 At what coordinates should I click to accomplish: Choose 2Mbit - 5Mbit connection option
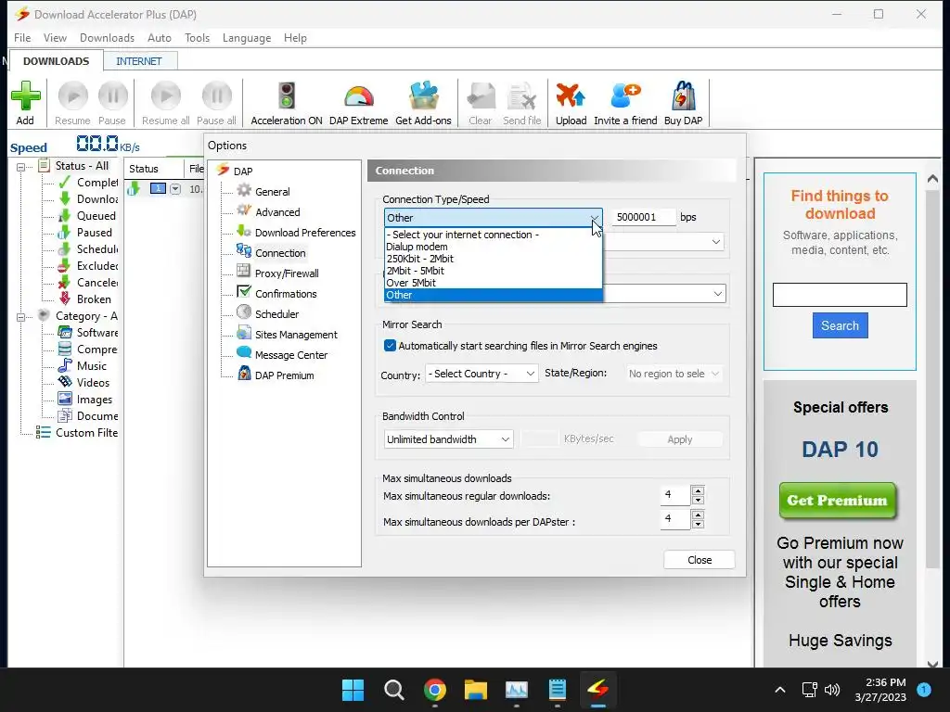[x=494, y=271]
